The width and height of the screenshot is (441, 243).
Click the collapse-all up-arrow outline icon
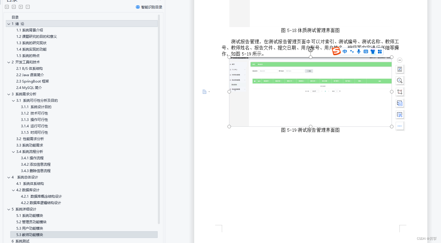[x=14, y=7]
